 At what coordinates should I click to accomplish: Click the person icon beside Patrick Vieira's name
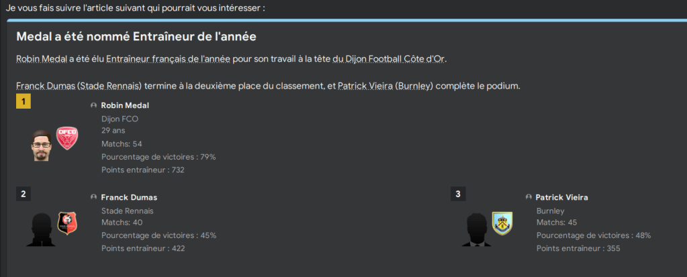pos(529,198)
